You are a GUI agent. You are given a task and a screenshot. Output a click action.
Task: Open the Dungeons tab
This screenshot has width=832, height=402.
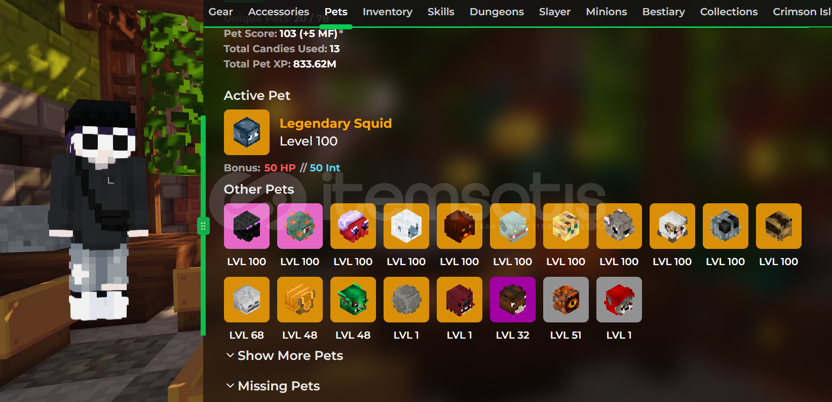(497, 12)
